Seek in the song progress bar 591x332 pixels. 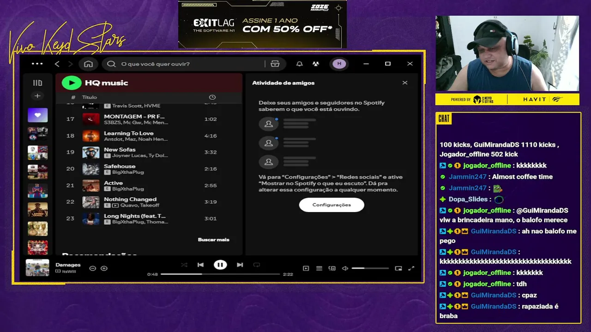click(x=220, y=274)
